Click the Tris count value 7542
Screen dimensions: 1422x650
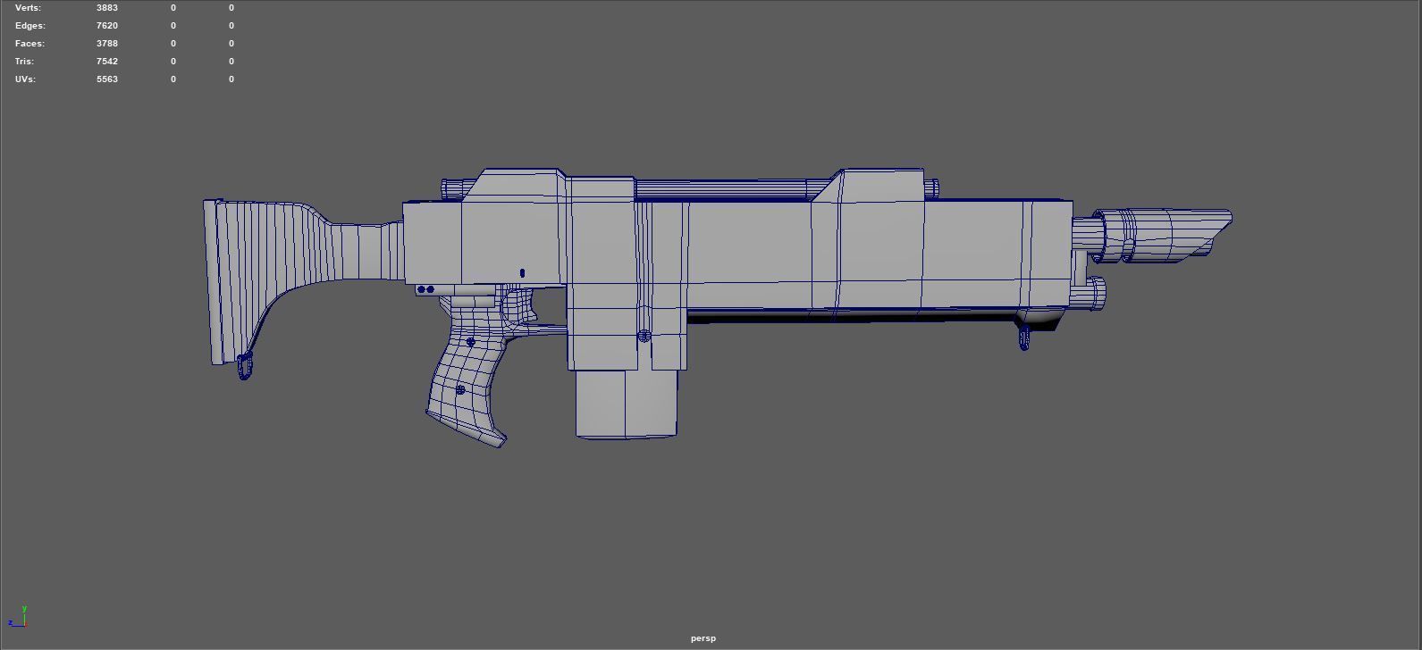(107, 61)
